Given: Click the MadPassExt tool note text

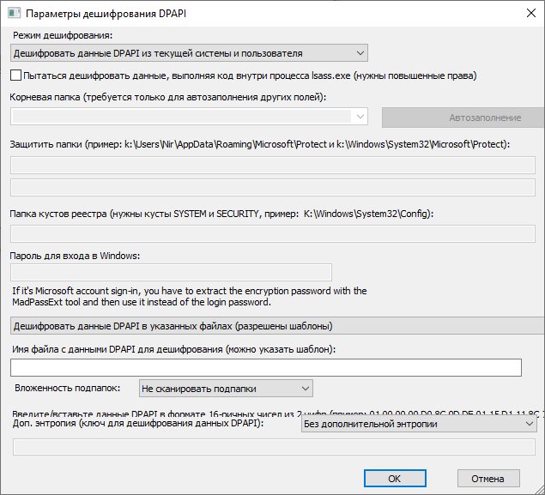Looking at the screenshot, I should tap(190, 296).
